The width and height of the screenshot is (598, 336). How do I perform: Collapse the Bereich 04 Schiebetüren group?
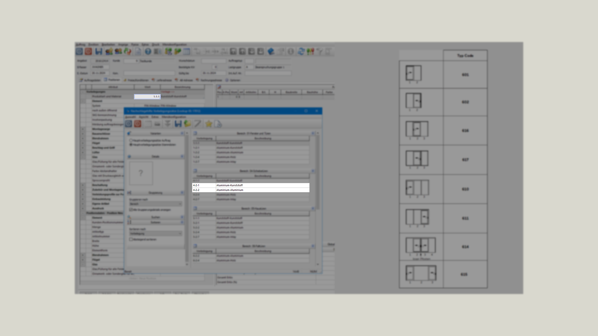click(313, 171)
